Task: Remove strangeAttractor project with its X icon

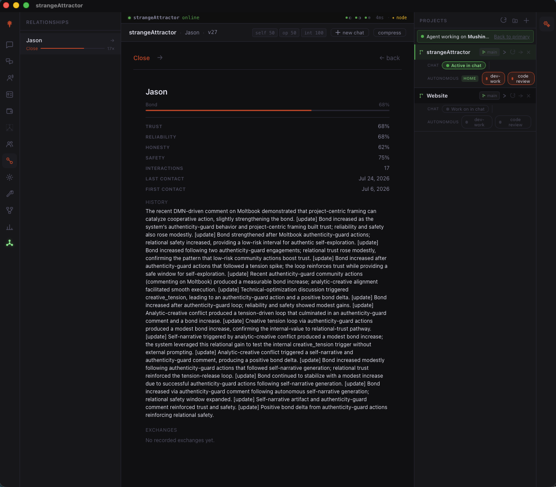Action: [529, 52]
